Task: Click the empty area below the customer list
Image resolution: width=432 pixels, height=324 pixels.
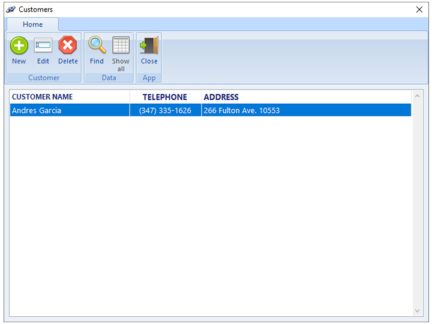Action: [x=210, y=216]
